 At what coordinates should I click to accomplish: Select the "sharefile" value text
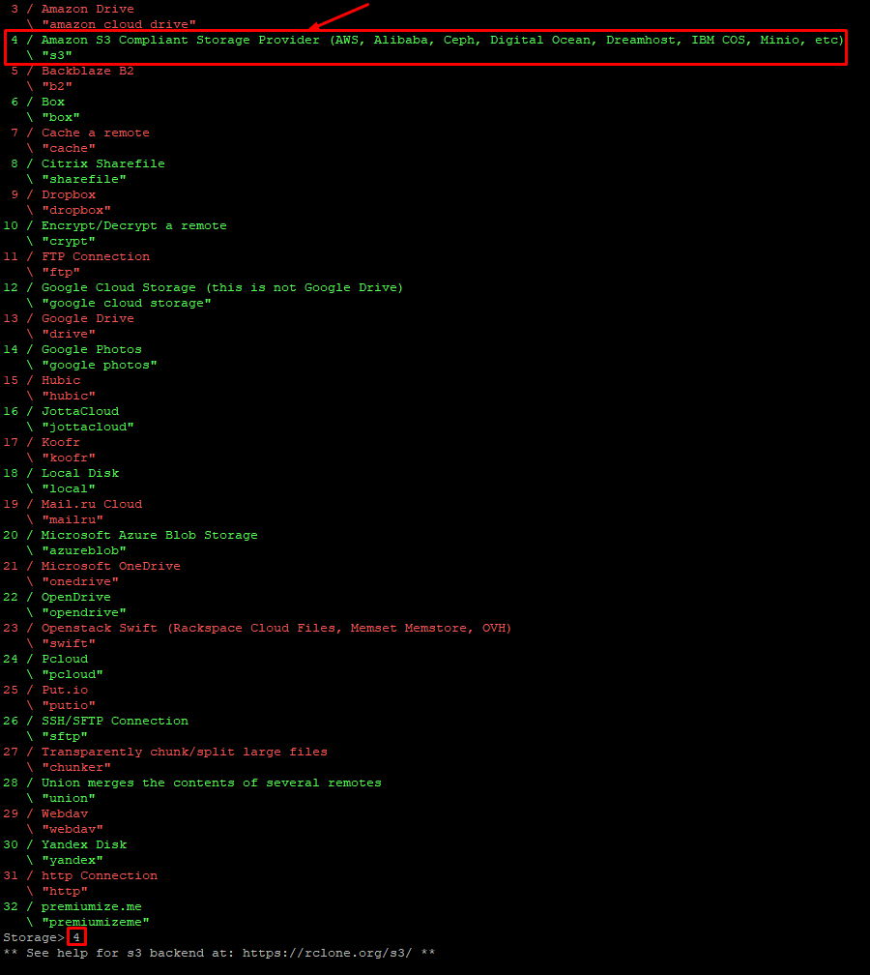[84, 179]
